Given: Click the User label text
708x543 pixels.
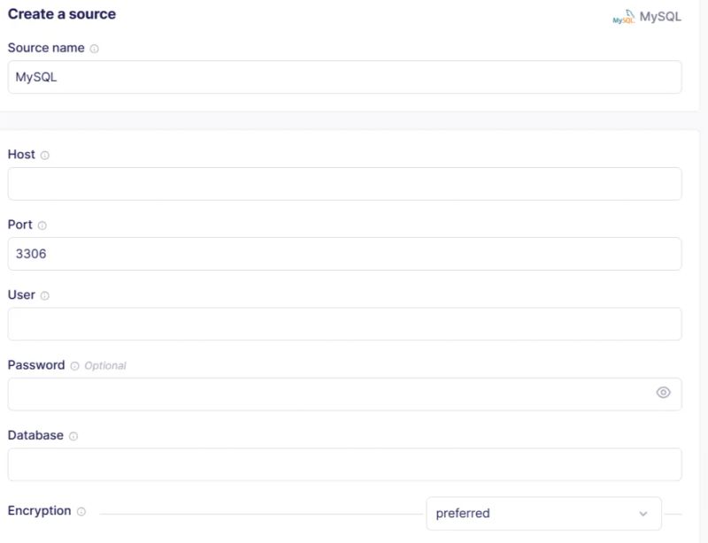Looking at the screenshot, I should [21, 294].
